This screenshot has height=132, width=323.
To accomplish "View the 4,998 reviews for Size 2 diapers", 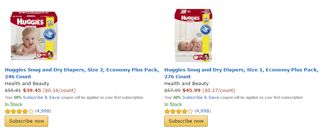I will (43, 111).
